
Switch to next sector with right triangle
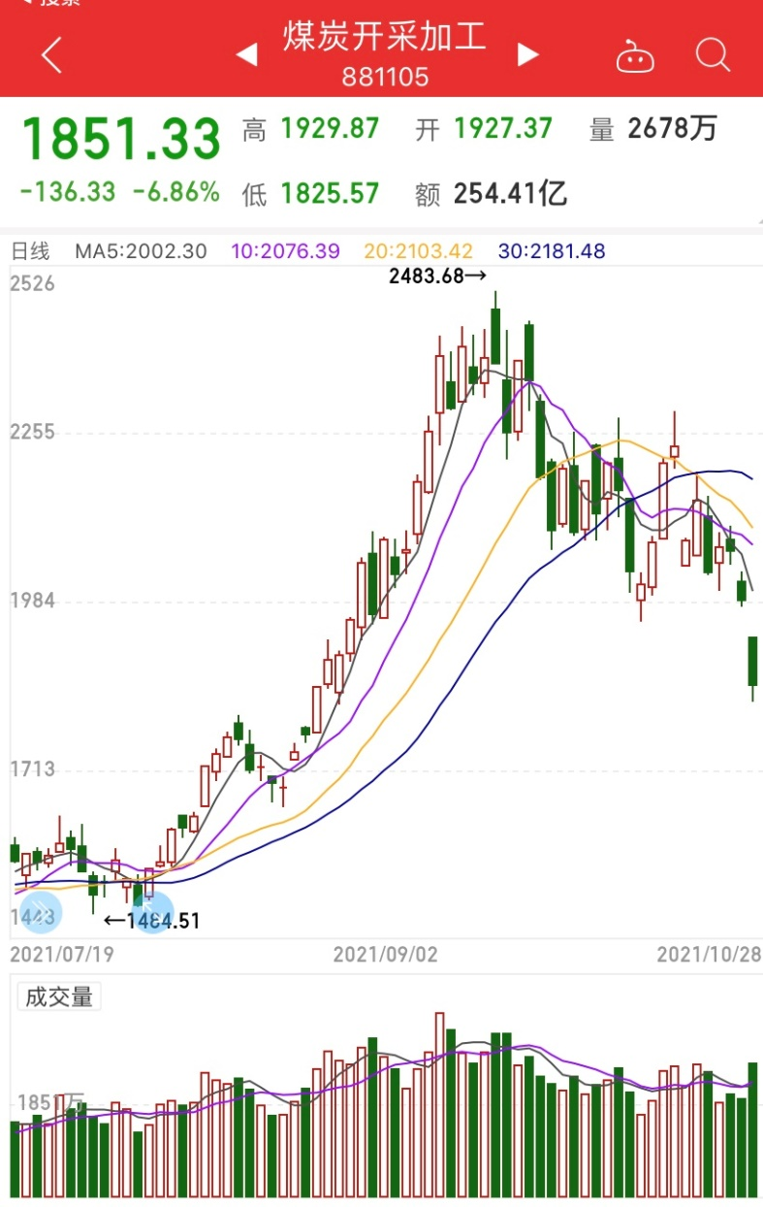pos(527,55)
